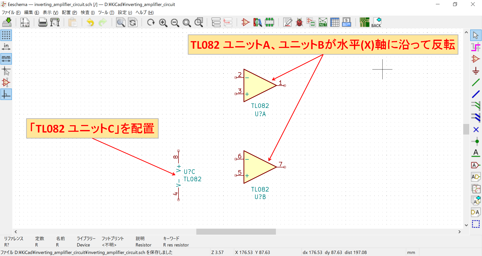Annotate the schematic symbols
This screenshot has width=482, height=256.
point(287,22)
